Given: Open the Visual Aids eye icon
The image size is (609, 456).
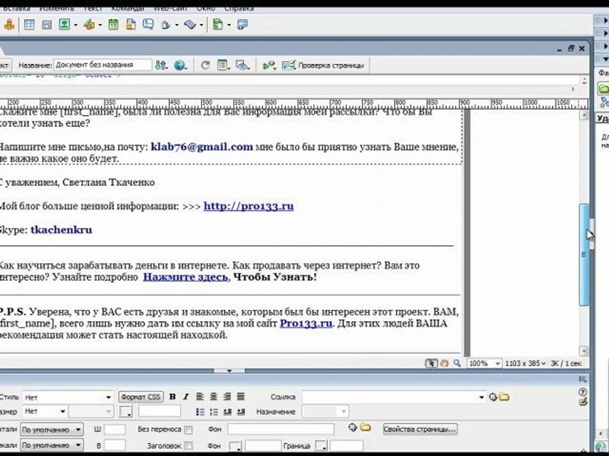Looking at the screenshot, I should (242, 65).
